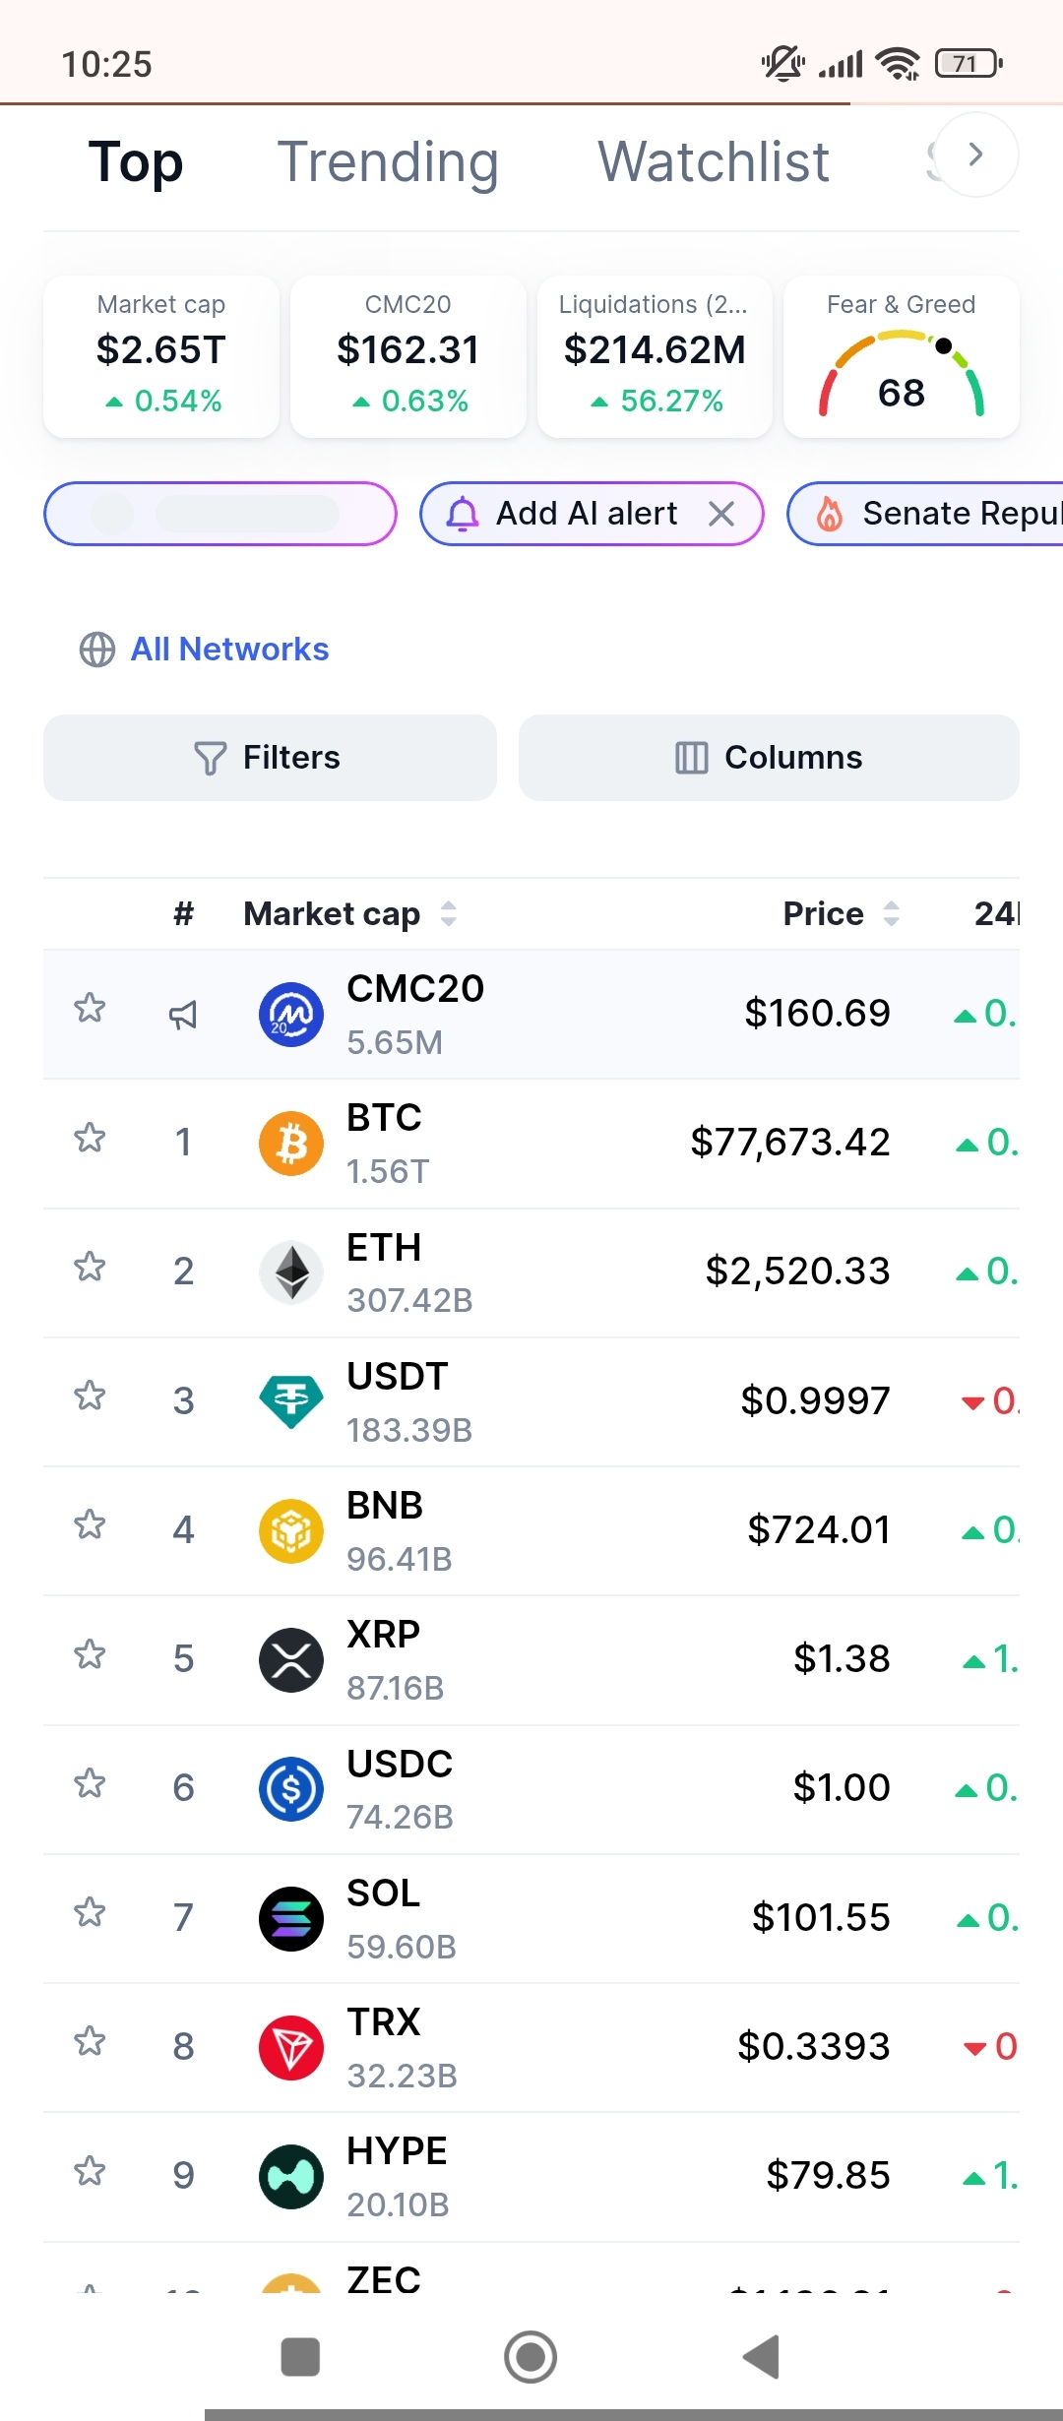The height and width of the screenshot is (2421, 1063).
Task: Sort by Market cap column arrows
Action: coord(449,914)
